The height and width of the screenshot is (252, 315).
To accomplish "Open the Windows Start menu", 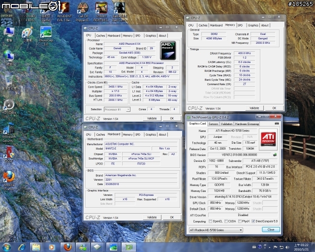I will click(x=6, y=247).
